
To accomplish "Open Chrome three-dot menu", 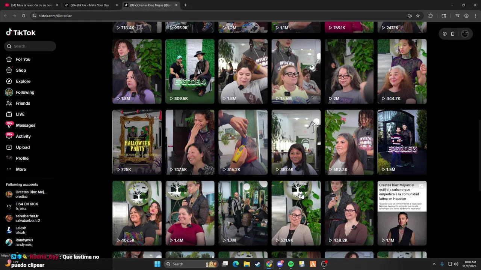I will pyautogui.click(x=475, y=16).
